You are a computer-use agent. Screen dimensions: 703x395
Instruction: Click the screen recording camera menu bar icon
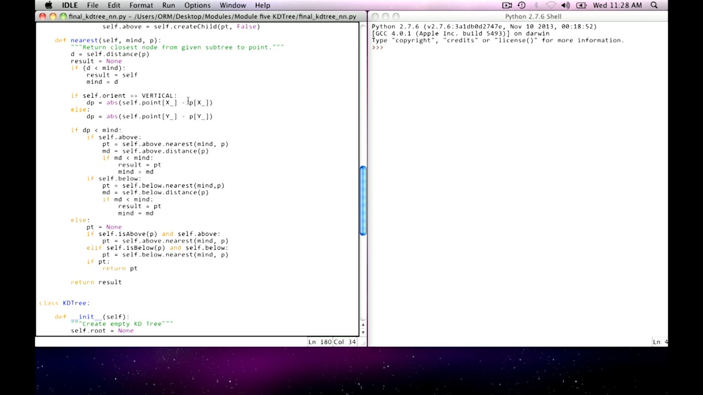(x=507, y=5)
